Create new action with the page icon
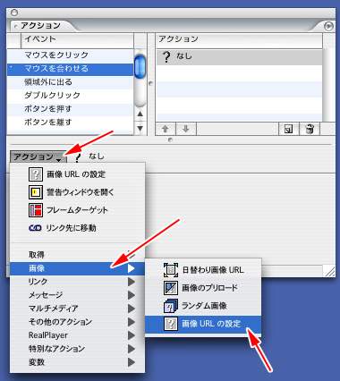This screenshot has height=381, width=340. pos(288,129)
